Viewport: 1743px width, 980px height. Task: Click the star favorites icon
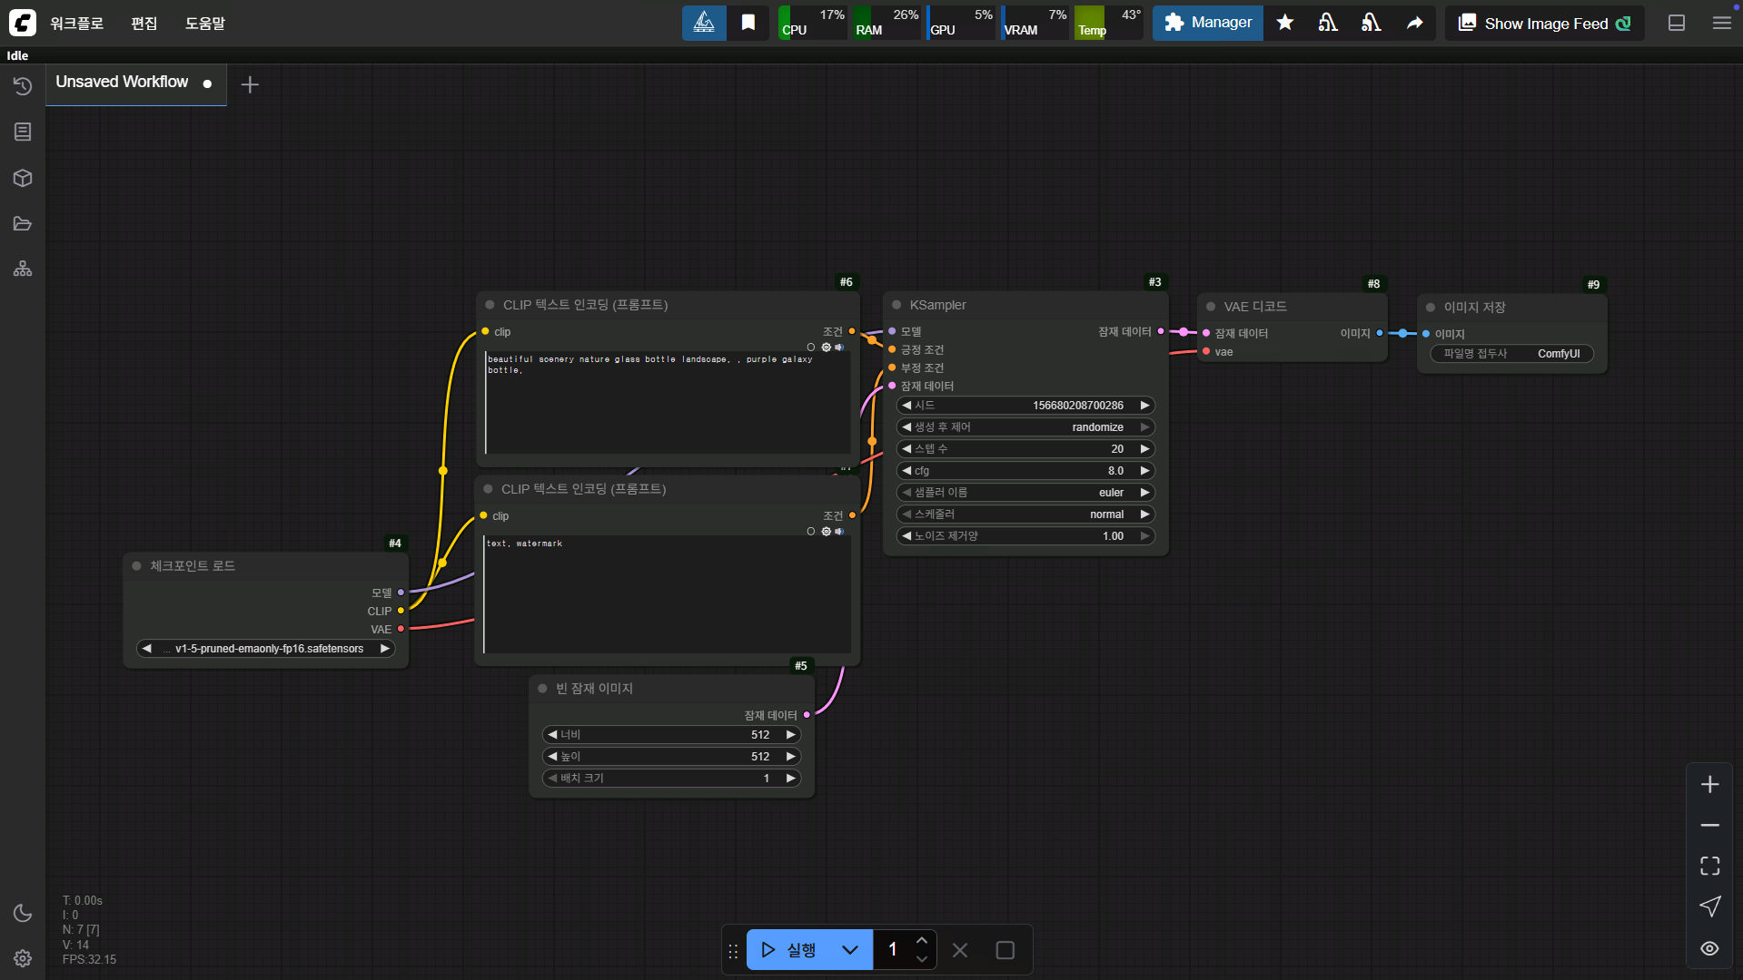1284,23
